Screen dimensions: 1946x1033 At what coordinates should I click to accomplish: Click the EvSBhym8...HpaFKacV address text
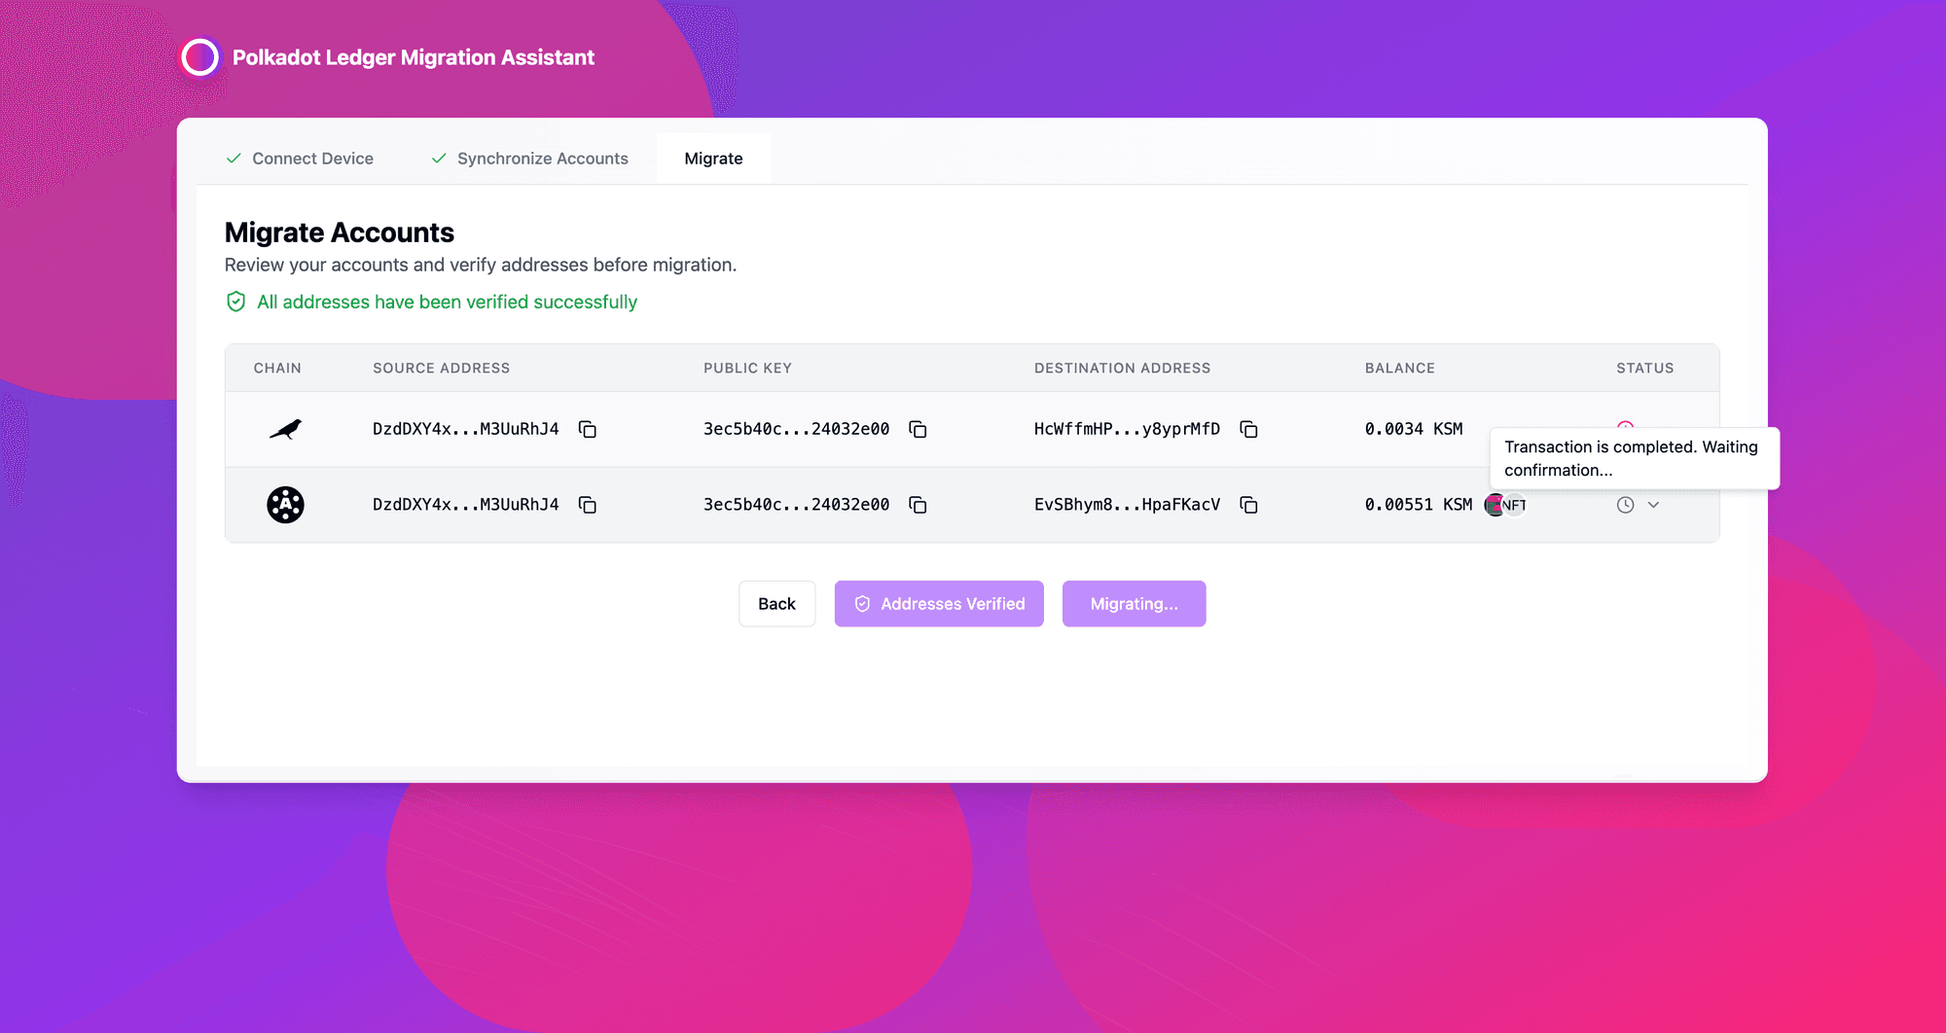tap(1127, 505)
